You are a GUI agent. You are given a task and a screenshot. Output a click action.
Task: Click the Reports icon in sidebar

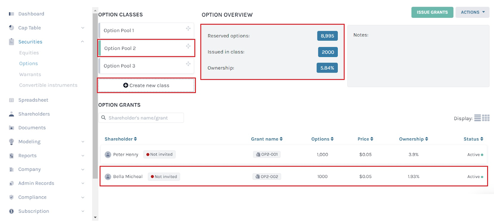click(x=11, y=156)
